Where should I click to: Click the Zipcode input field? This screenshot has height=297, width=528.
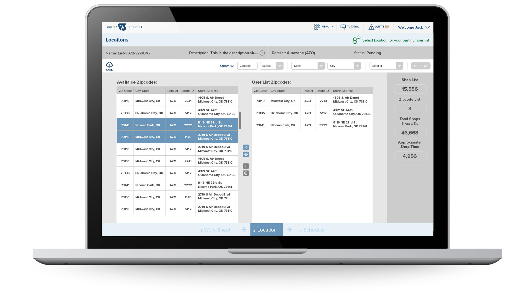coord(247,66)
